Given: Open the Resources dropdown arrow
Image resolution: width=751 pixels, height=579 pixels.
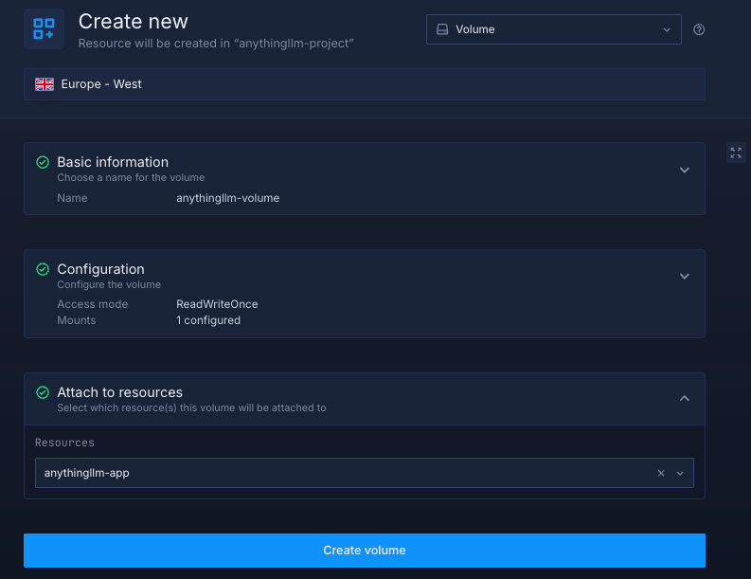Looking at the screenshot, I should pos(680,473).
